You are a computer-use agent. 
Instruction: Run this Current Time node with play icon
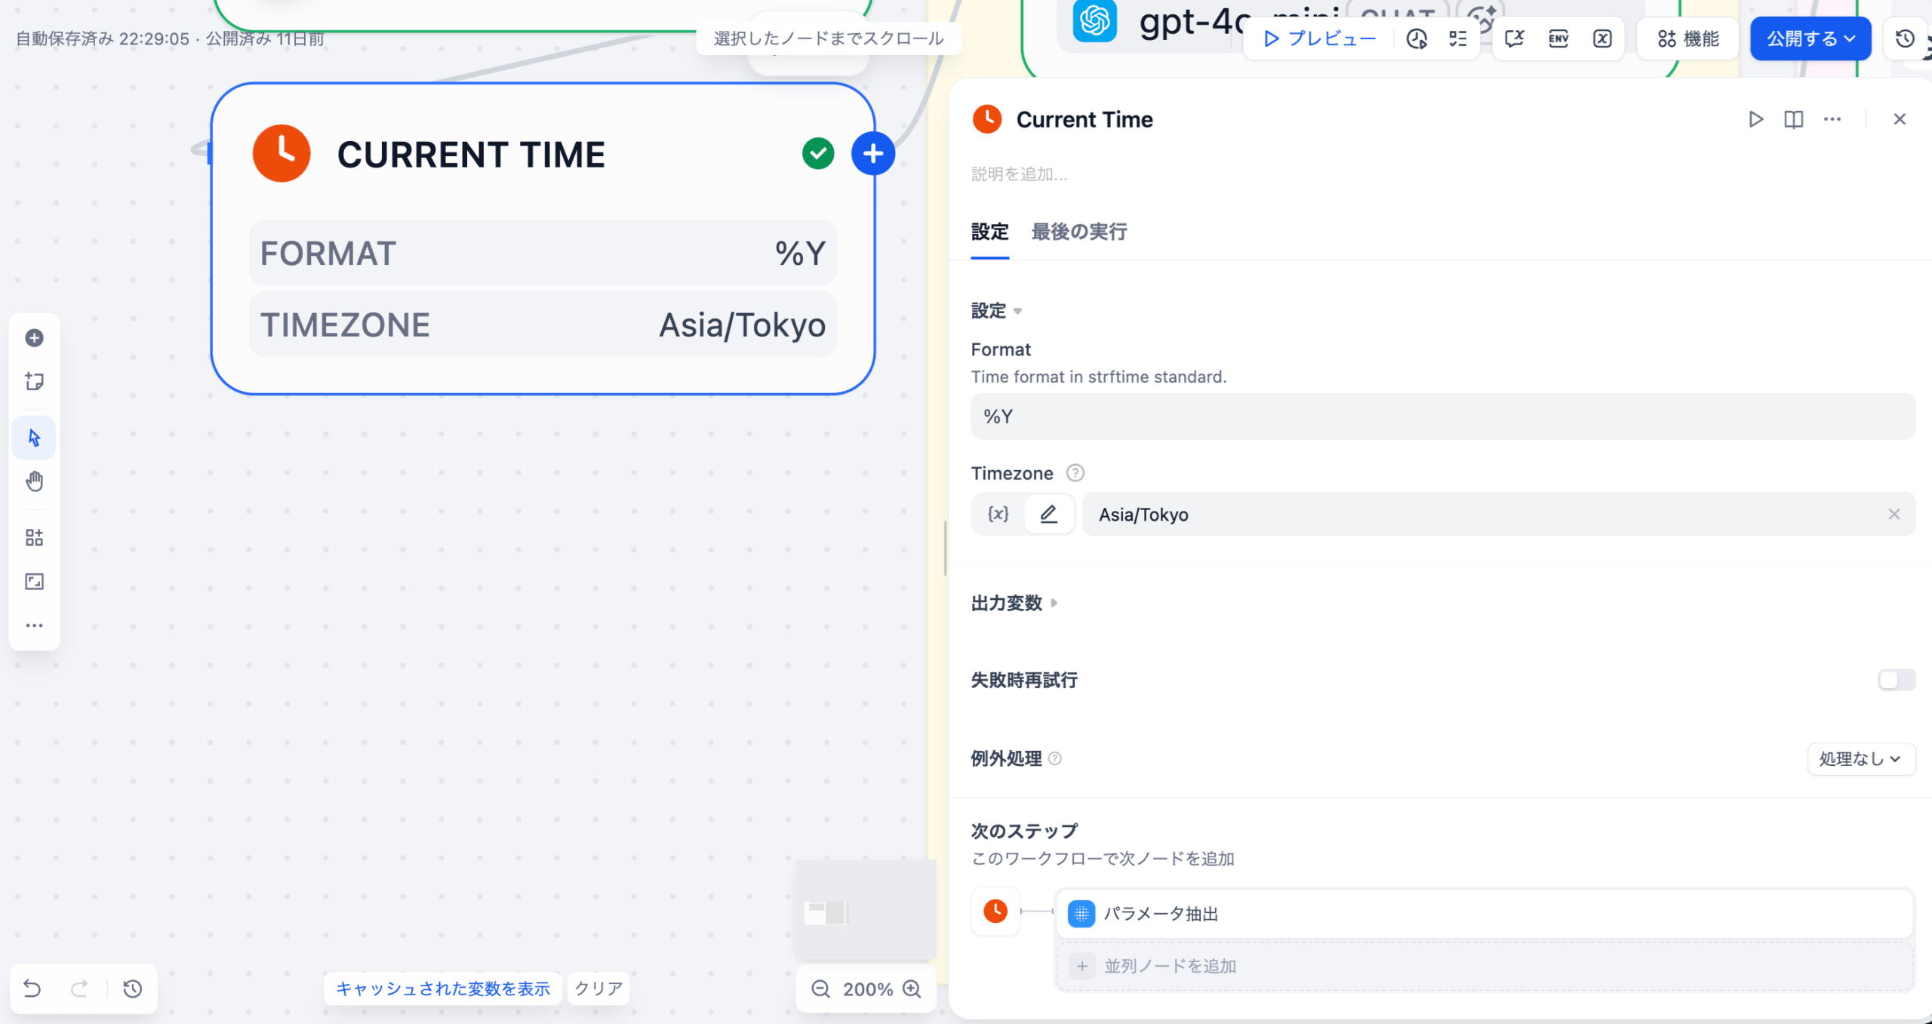pyautogui.click(x=1755, y=119)
